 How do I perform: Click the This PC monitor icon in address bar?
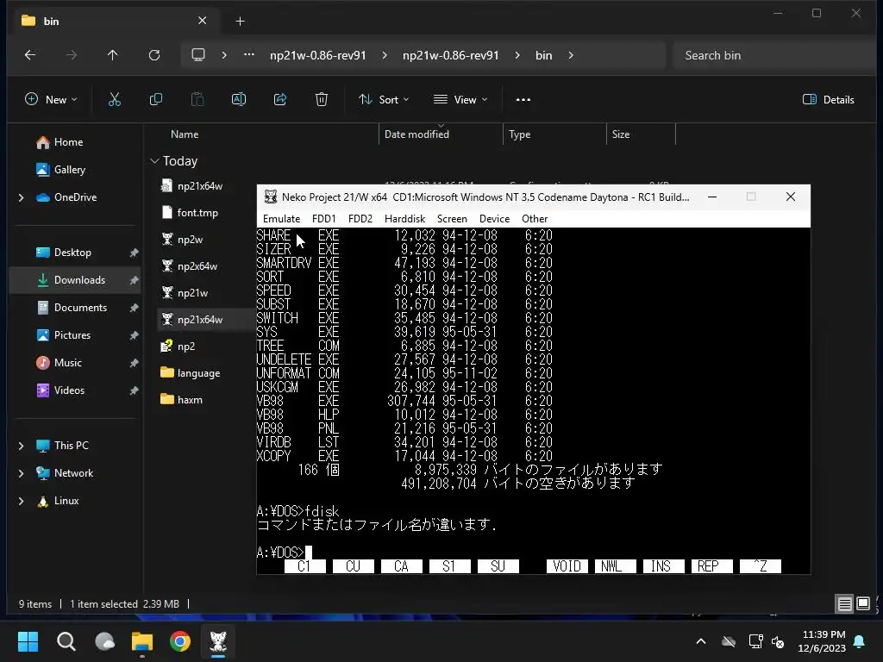(x=198, y=55)
